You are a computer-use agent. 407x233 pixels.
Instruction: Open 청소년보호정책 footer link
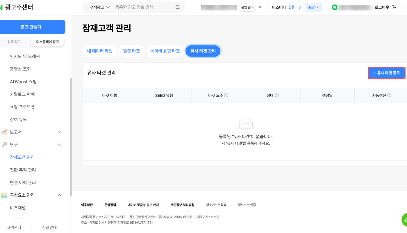(216, 205)
